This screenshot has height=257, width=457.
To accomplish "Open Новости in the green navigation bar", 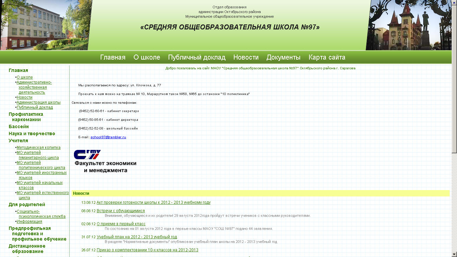I will [246, 57].
